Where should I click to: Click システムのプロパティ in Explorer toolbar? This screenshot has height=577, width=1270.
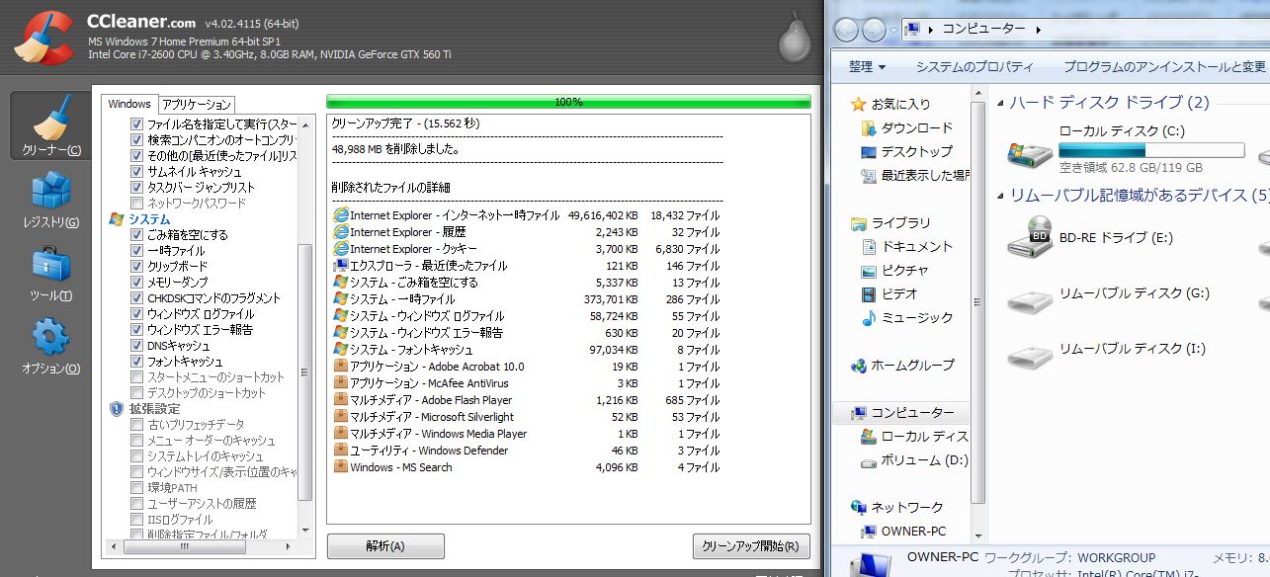coord(974,67)
